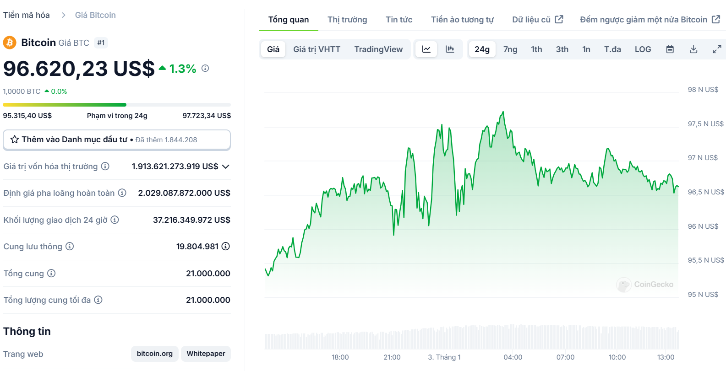The height and width of the screenshot is (371, 726).
Task: Click the Phạm vi trong 24g label
Action: pyautogui.click(x=117, y=116)
